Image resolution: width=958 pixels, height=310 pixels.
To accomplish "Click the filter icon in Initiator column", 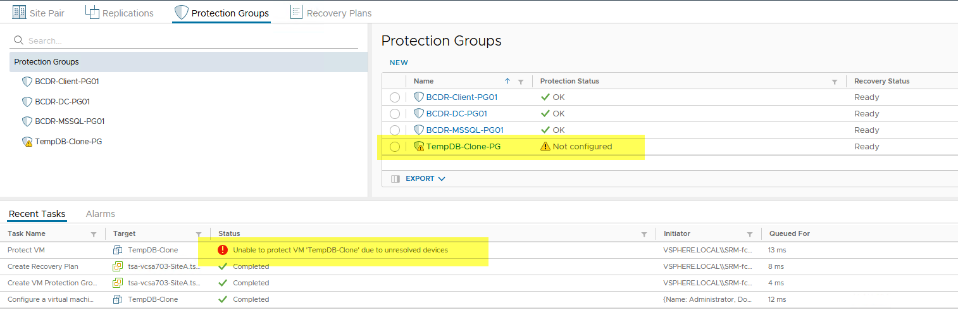I will pyautogui.click(x=750, y=234).
